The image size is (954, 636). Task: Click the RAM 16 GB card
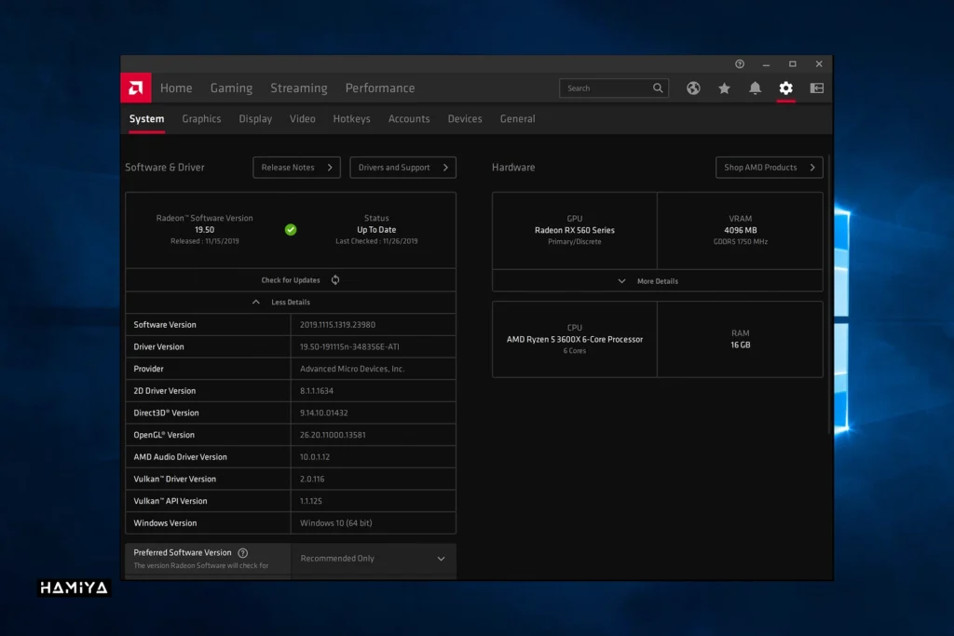click(741, 339)
